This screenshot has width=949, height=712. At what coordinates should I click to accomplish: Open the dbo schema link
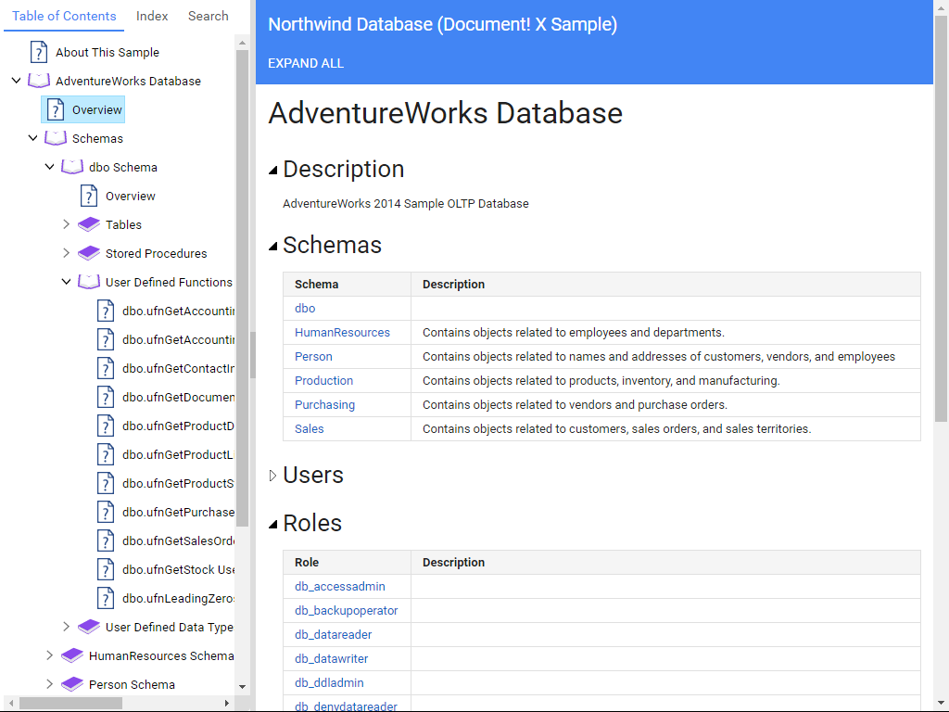pyautogui.click(x=305, y=308)
